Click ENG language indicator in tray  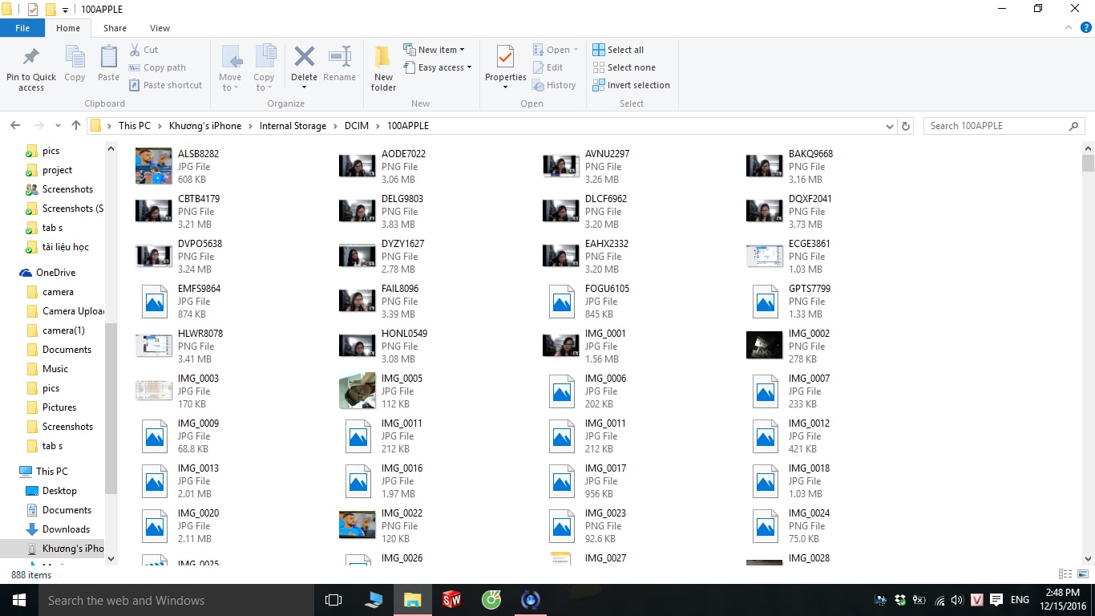1020,600
